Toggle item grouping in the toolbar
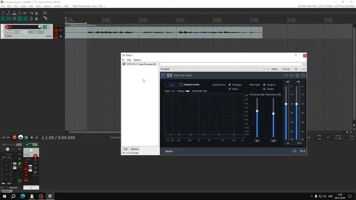The width and height of the screenshot is (356, 200). coord(9,18)
